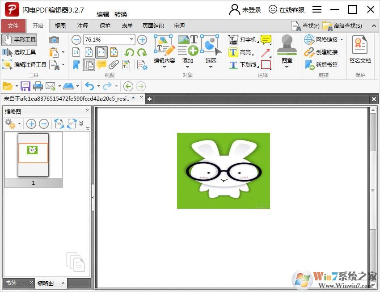Click the 签名文档 sign document button
The height and width of the screenshot is (292, 380).
click(x=360, y=50)
